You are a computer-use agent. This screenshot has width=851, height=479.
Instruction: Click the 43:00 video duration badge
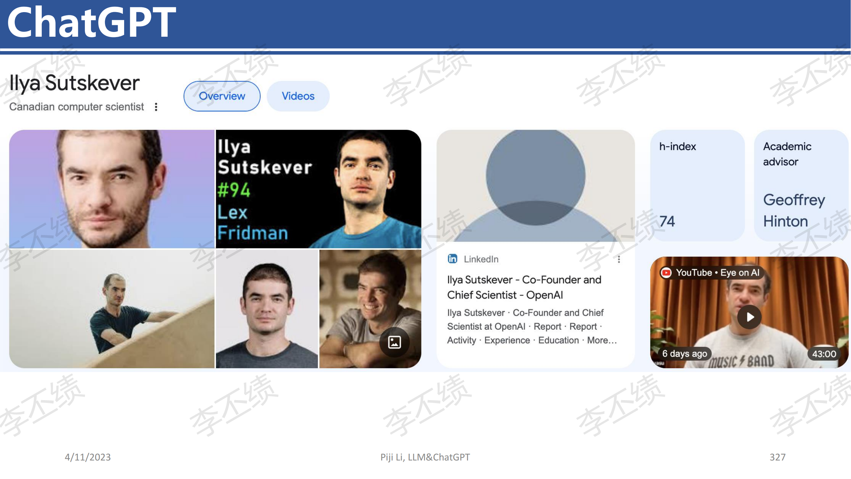[824, 354]
